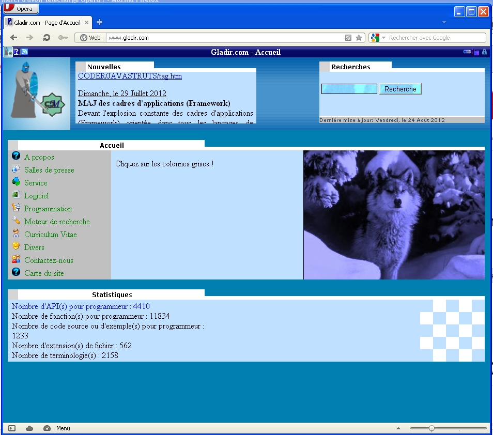Reload the page with the refresh icon
Viewport: 493px width, 435px height.
(x=47, y=38)
